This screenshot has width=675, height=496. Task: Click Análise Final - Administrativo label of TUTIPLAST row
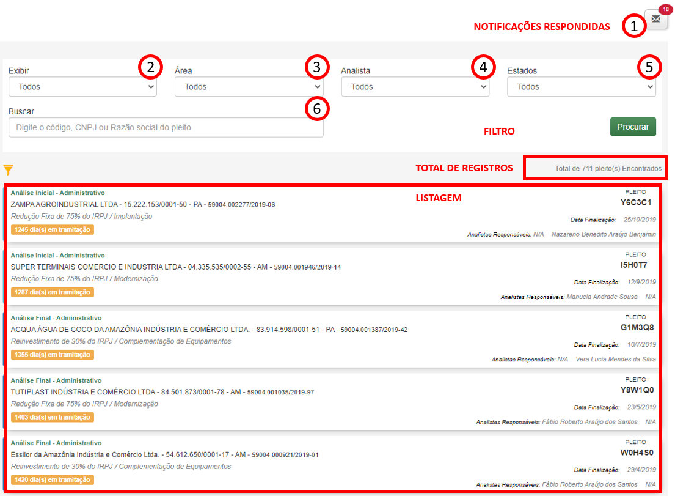point(56,380)
